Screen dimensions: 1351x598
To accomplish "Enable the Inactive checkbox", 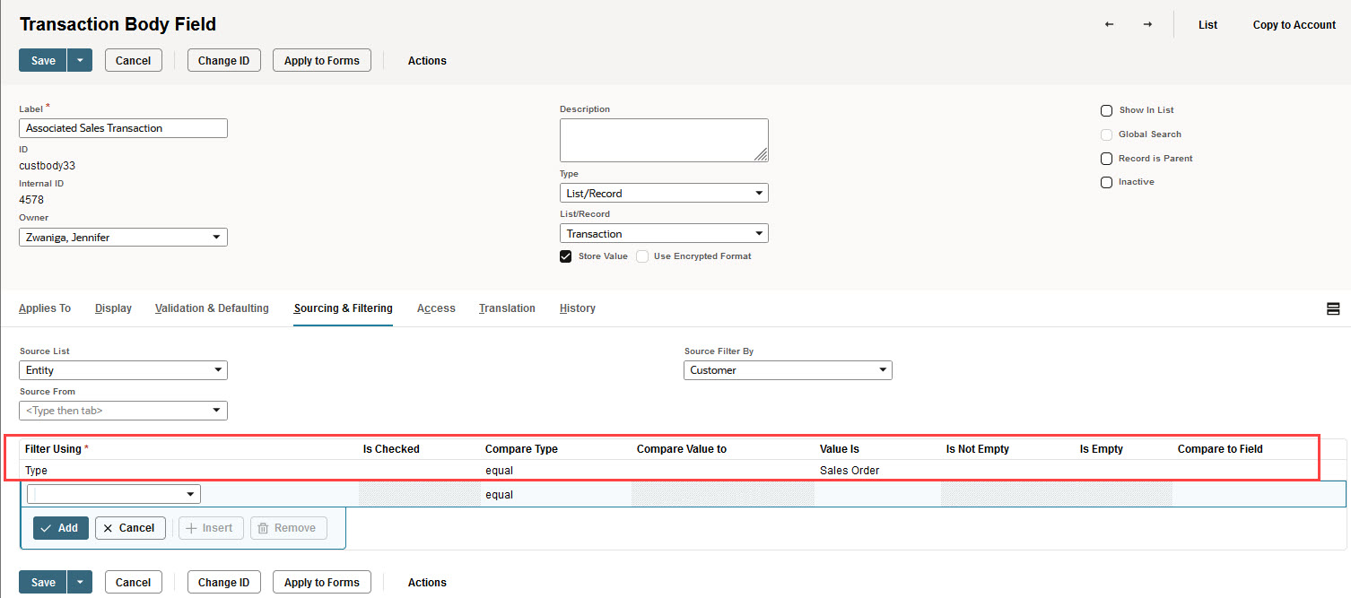I will pyautogui.click(x=1106, y=182).
